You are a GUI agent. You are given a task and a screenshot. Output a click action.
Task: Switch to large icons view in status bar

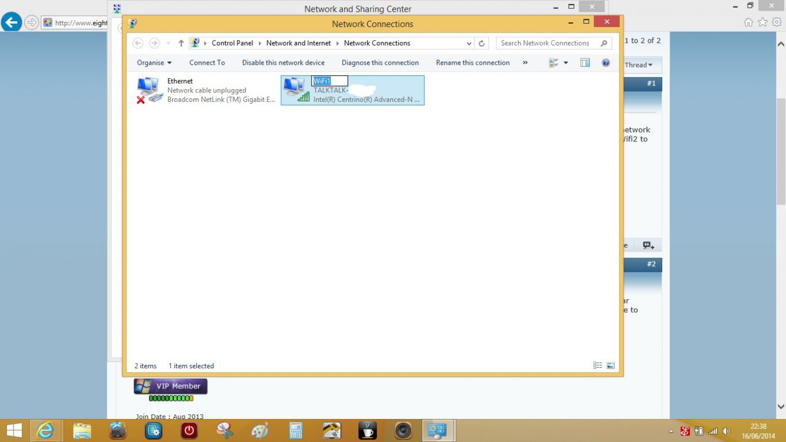610,366
